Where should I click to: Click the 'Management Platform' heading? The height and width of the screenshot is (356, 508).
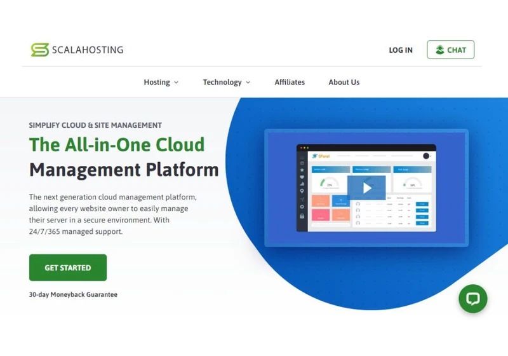pyautogui.click(x=124, y=170)
